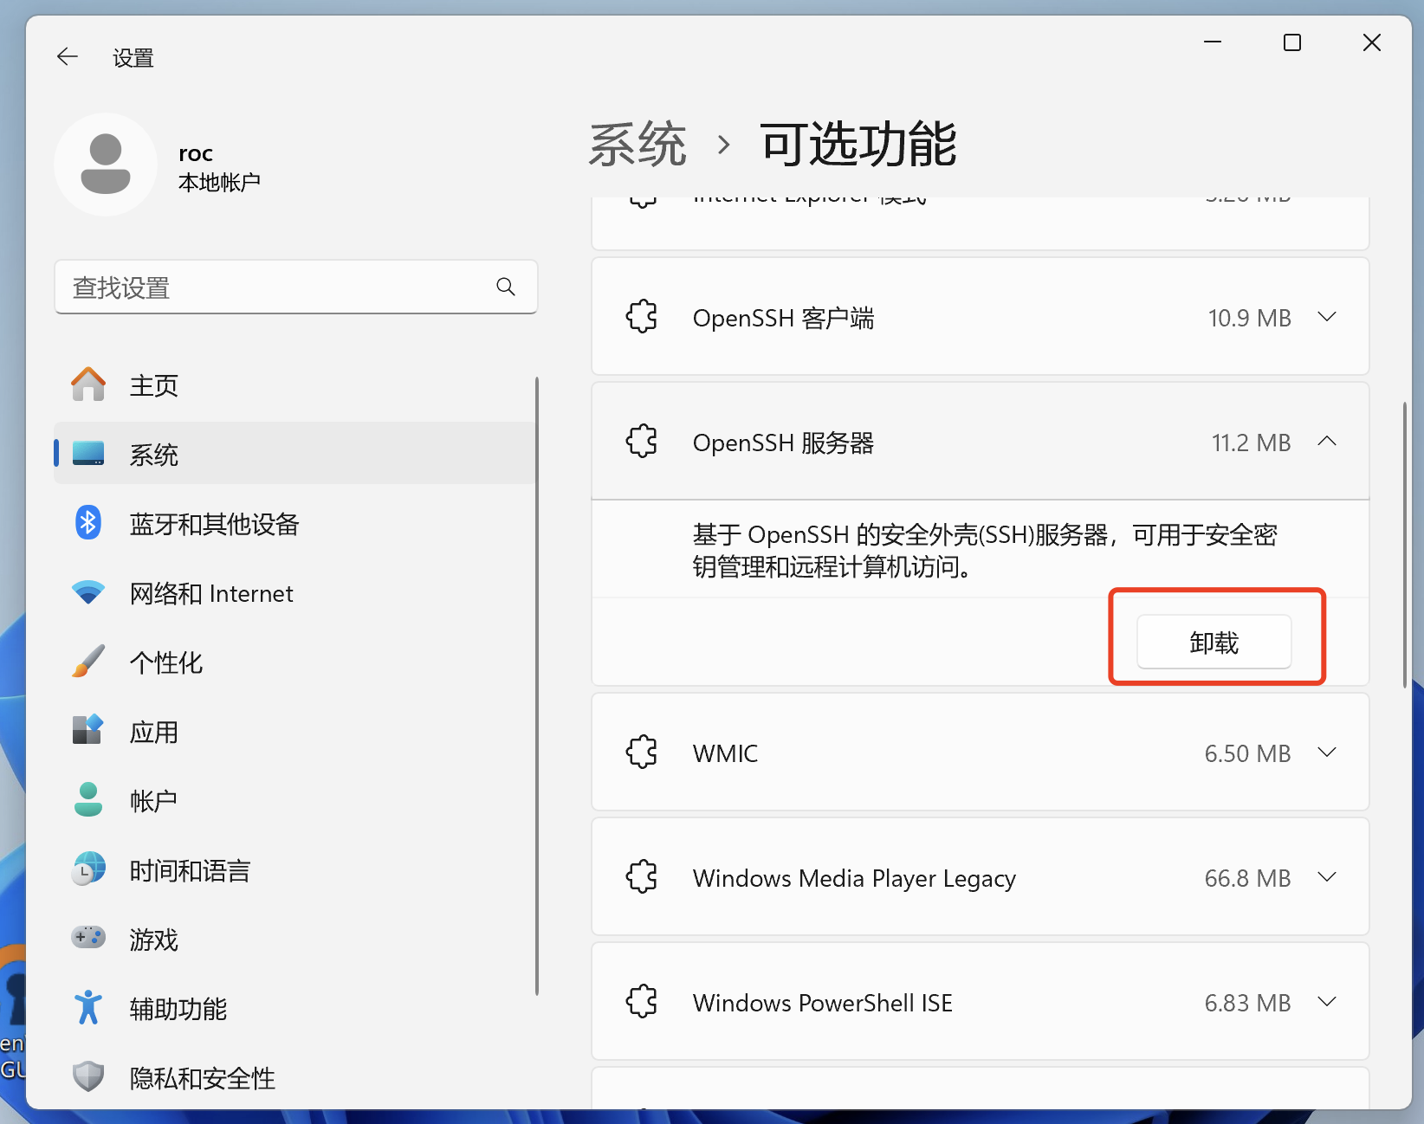Open 网络和 Internet settings
This screenshot has width=1424, height=1124.
(x=295, y=593)
